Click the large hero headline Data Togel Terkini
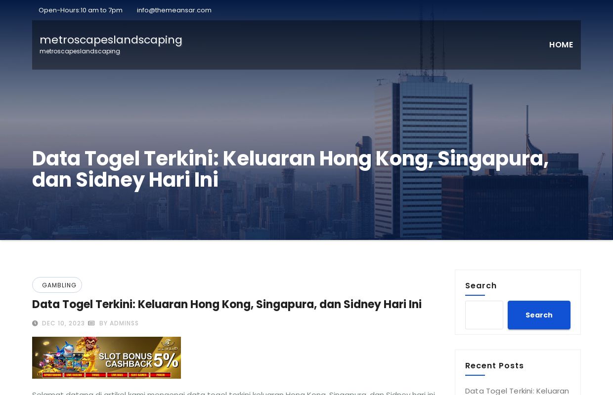 (x=290, y=169)
